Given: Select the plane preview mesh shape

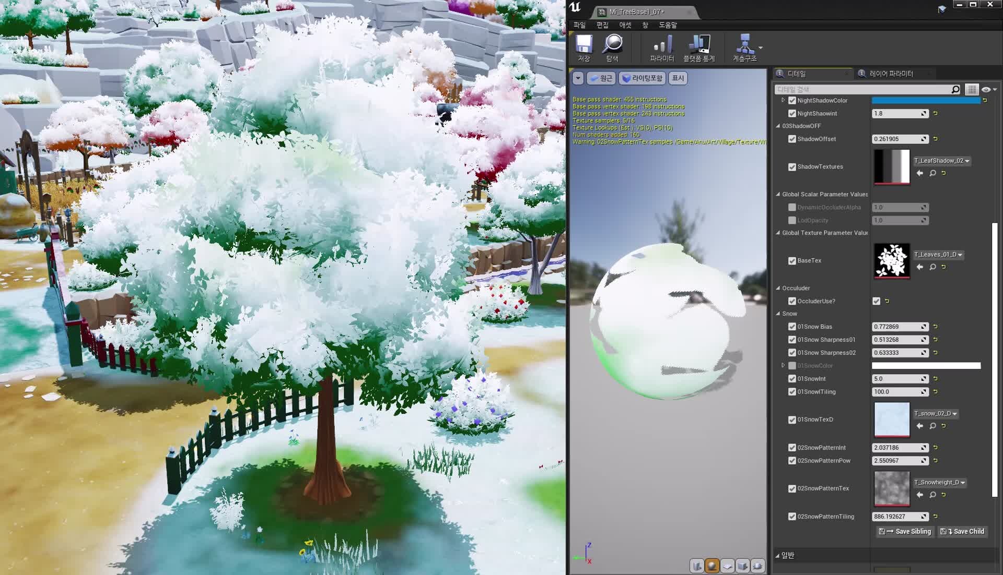Looking at the screenshot, I should (728, 566).
